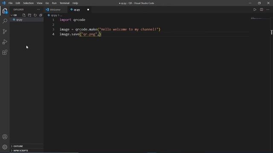Open the Search view in activity bar

coord(5,21)
